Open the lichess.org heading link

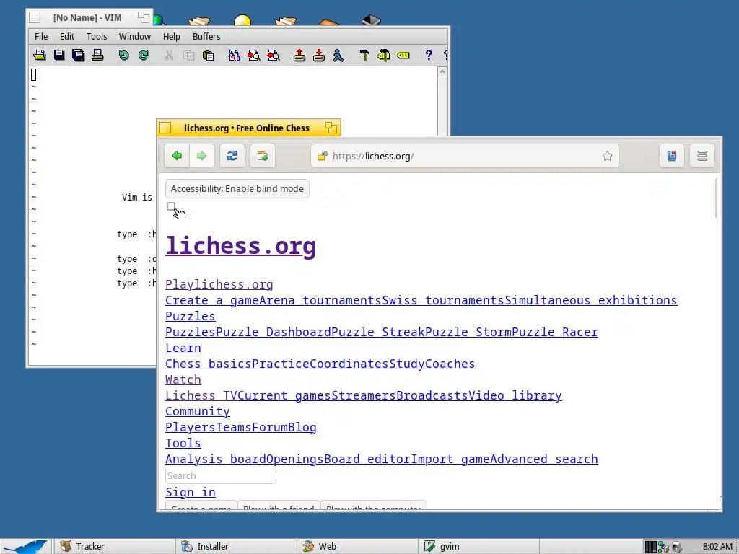coord(240,246)
